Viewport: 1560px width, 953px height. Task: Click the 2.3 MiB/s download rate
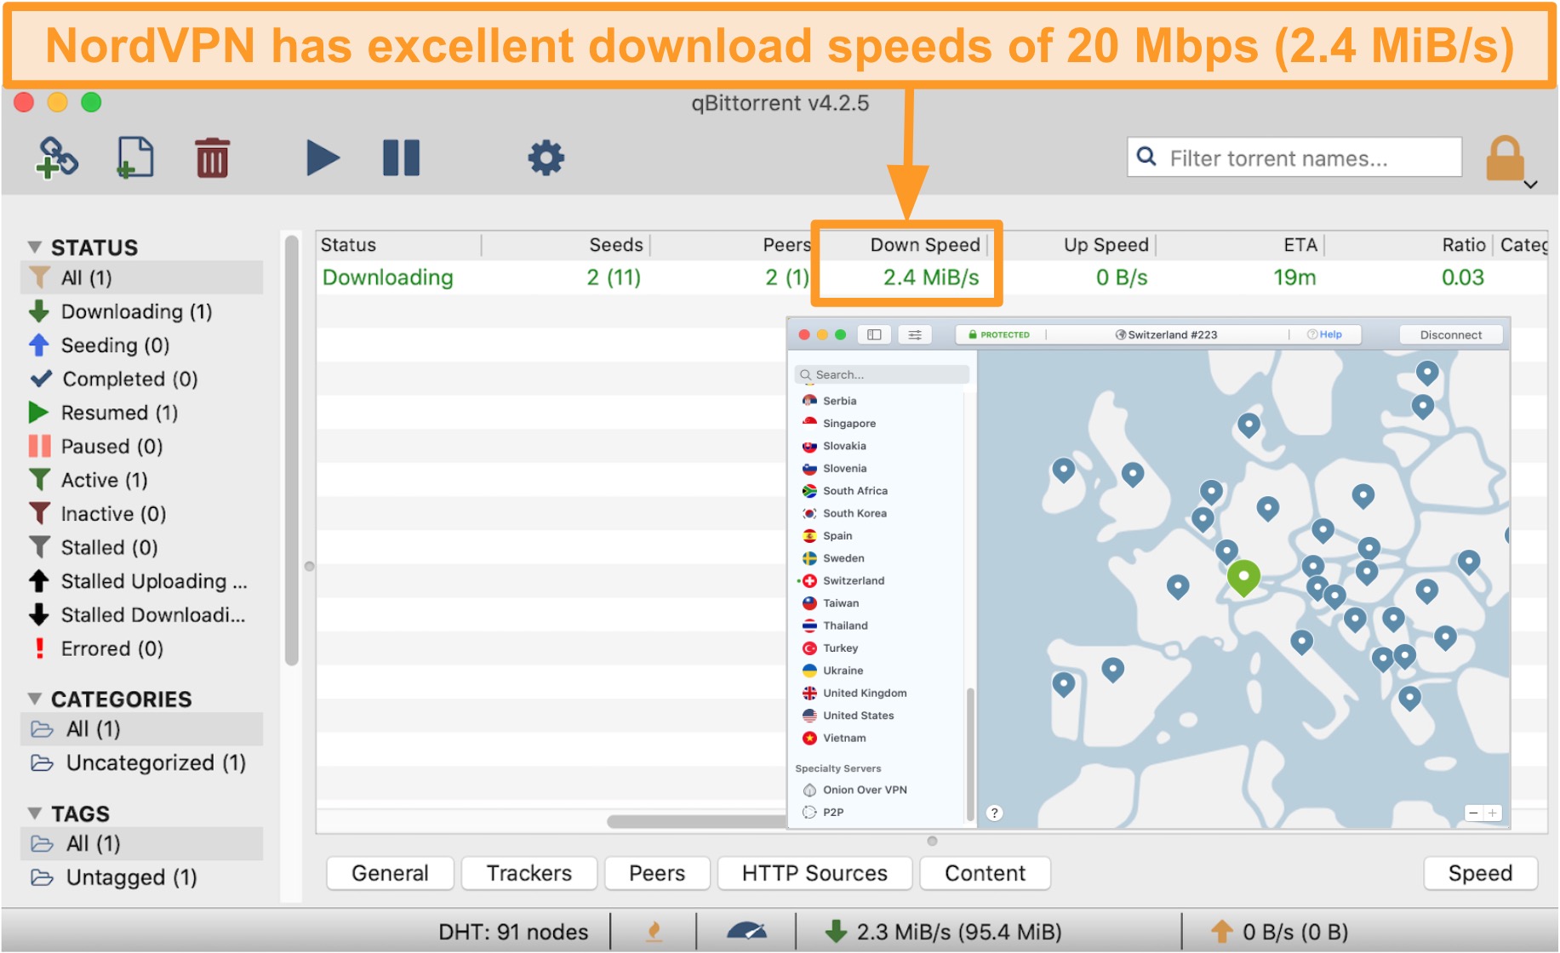(x=944, y=933)
